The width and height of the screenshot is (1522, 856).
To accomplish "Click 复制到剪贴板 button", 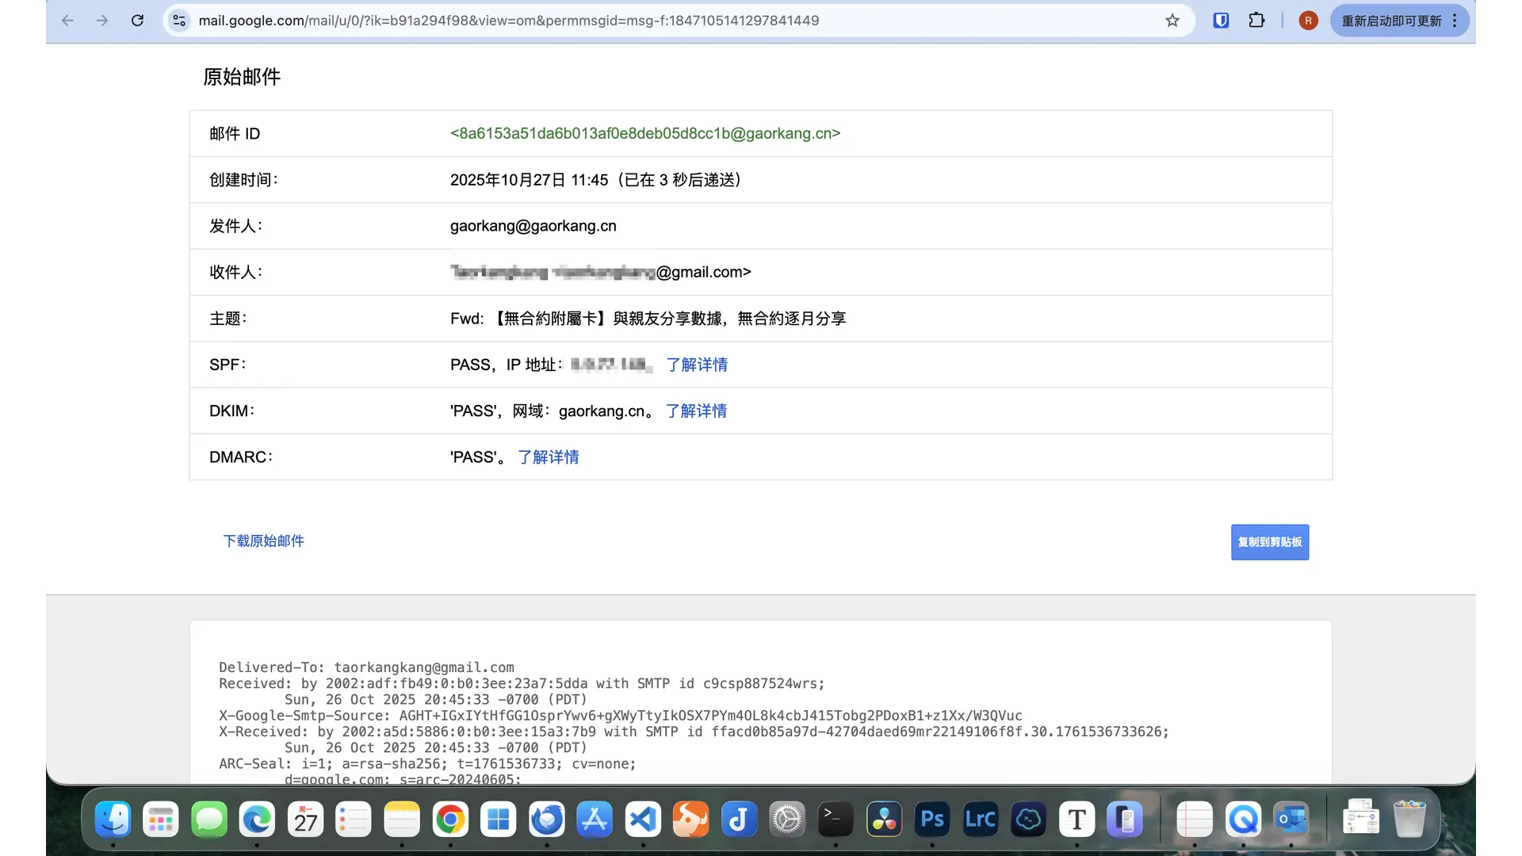I will click(1269, 542).
